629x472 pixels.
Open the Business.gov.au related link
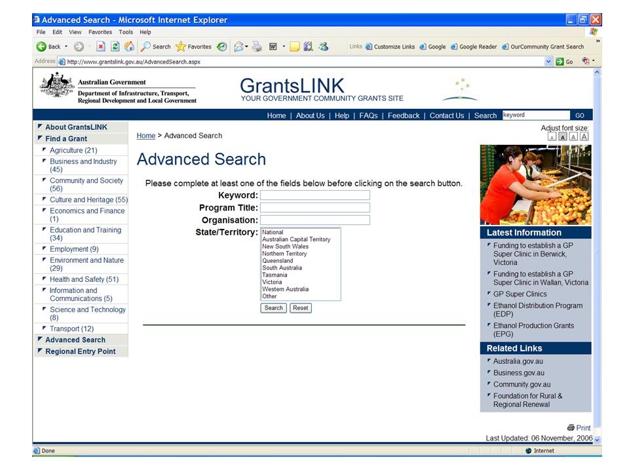pos(519,373)
